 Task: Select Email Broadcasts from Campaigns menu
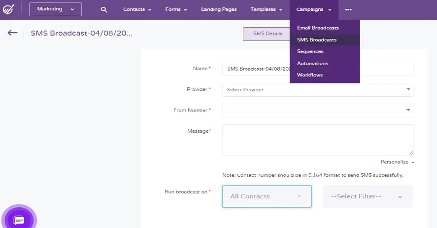[x=318, y=28]
